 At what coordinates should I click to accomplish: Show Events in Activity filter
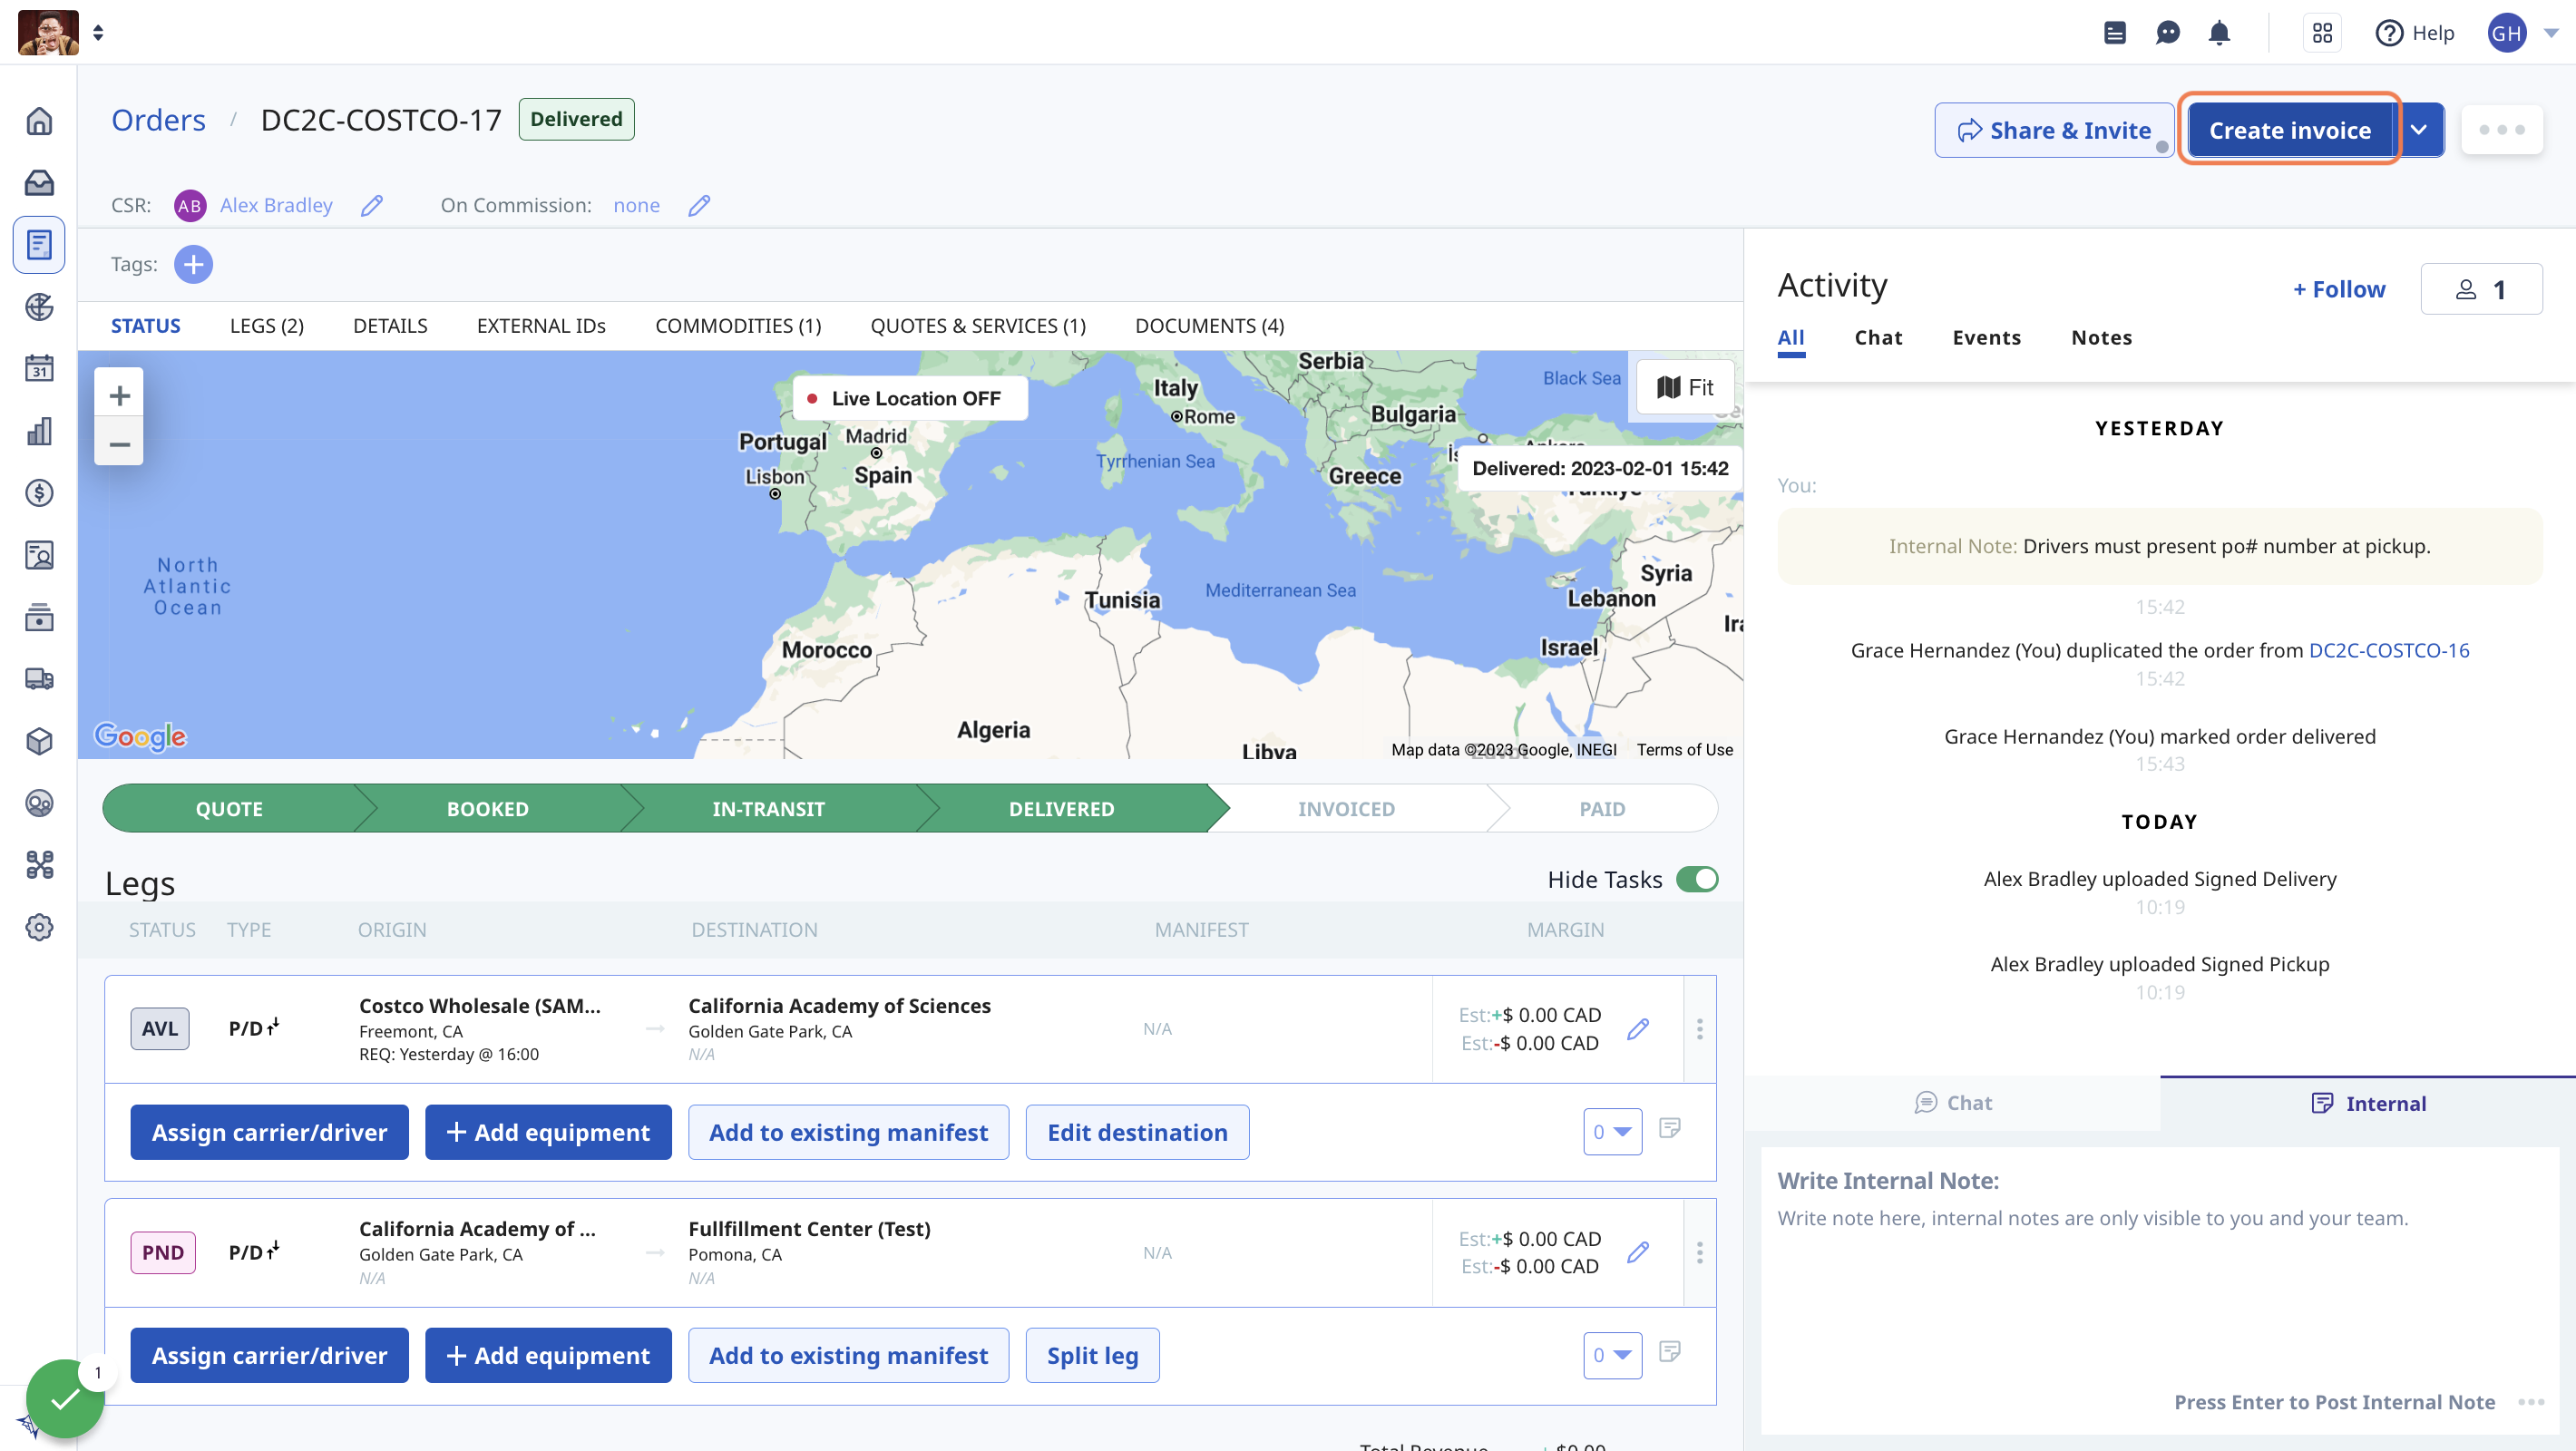click(1986, 338)
